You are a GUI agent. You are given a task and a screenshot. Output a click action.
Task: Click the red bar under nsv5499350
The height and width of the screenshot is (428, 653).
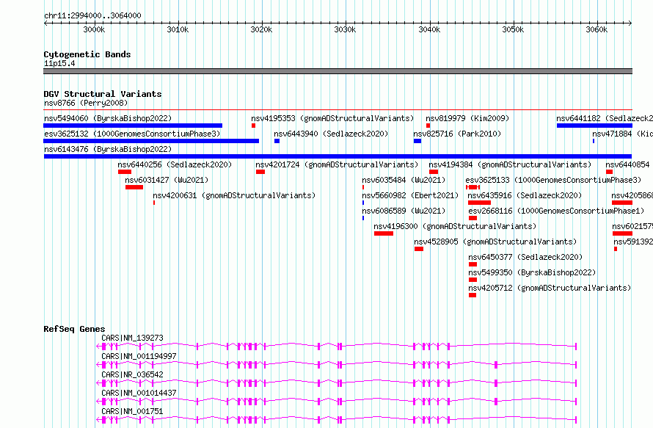(x=473, y=280)
